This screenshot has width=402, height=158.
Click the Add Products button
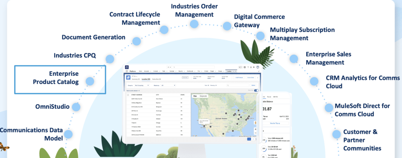pyautogui.click(x=239, y=77)
